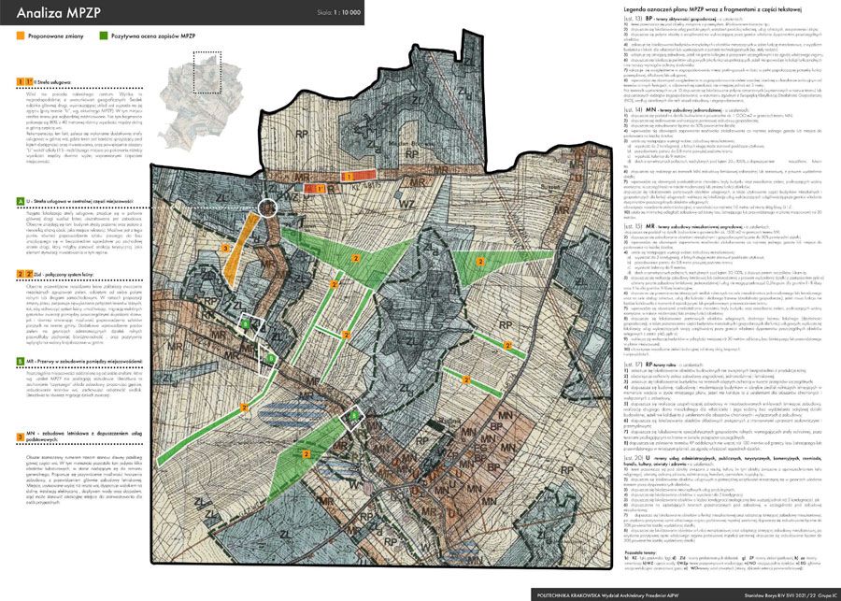Click green A marker beside U - Strefa usługowa heading

pyautogui.click(x=21, y=202)
